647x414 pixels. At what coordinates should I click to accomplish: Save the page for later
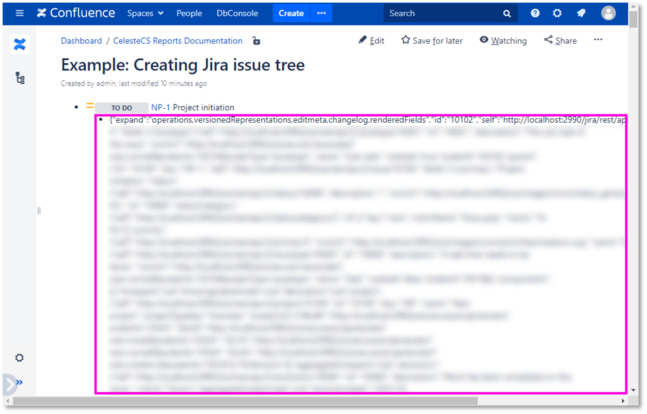click(x=432, y=40)
